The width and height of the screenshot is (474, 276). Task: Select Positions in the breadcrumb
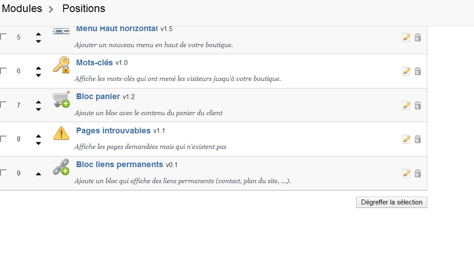tap(84, 8)
